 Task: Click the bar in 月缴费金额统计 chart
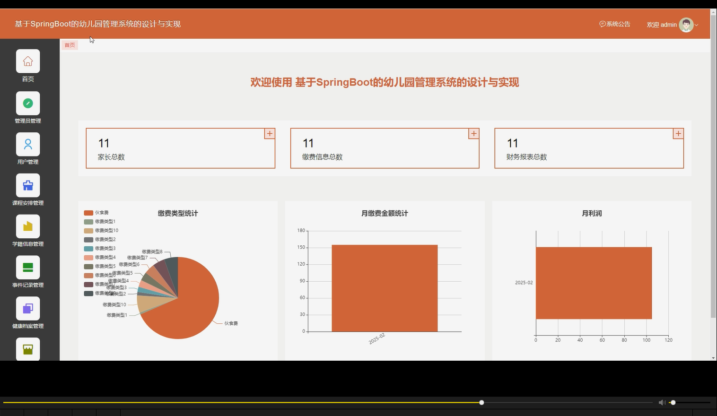click(385, 288)
